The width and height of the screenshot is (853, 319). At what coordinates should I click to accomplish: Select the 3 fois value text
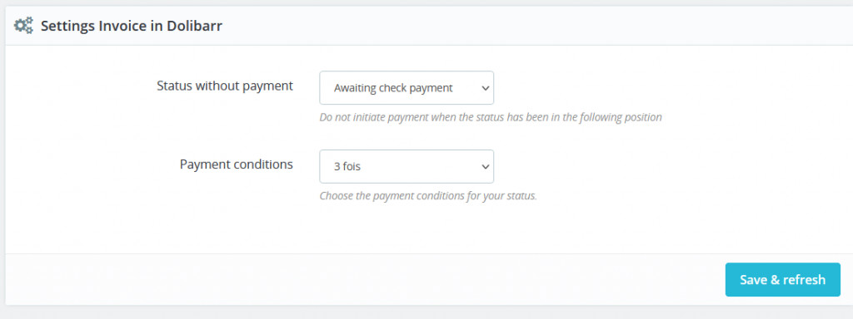pyautogui.click(x=347, y=166)
